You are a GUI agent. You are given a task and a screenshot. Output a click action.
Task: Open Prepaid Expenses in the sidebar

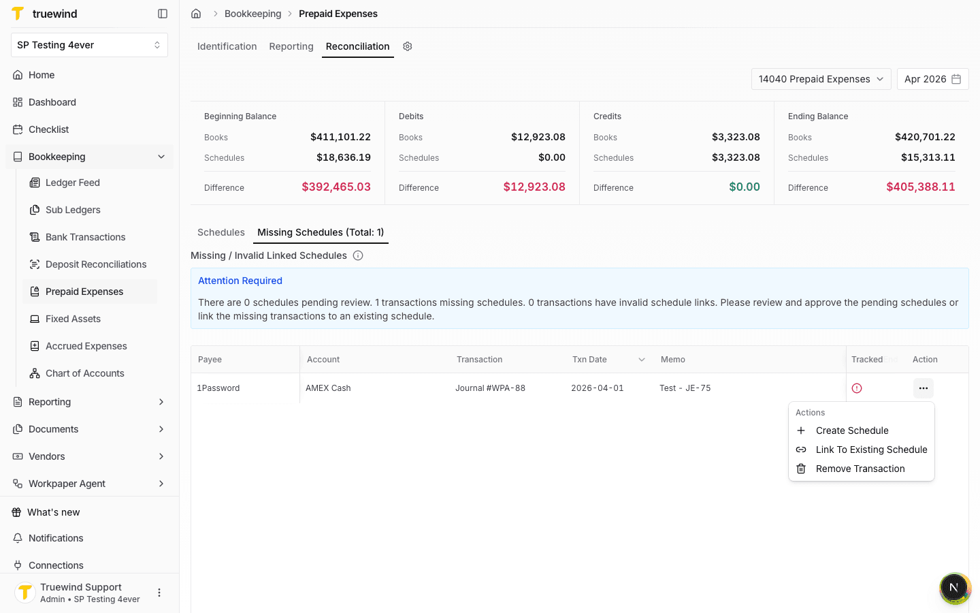tap(90, 292)
